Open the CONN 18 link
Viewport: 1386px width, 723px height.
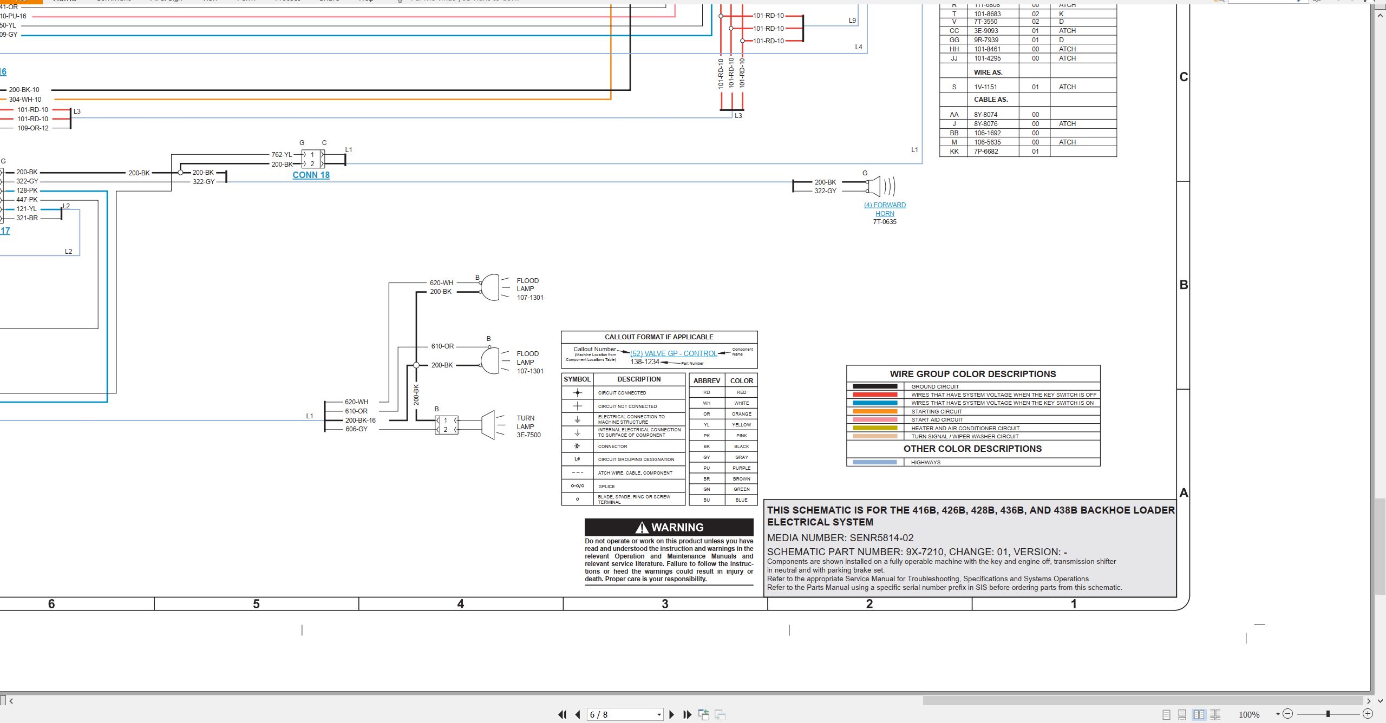pyautogui.click(x=311, y=175)
